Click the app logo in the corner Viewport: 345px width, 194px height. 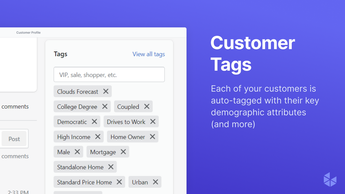[x=330, y=179]
